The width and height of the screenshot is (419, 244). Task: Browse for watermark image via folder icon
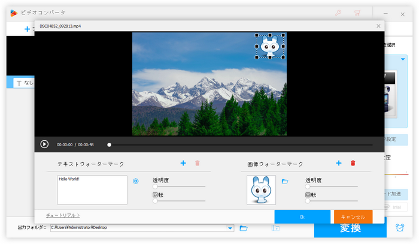click(x=285, y=180)
